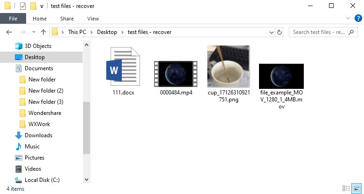Viewport: 364px width, 194px height.
Task: Select Local Disk (C:) in sidebar
Action: [42, 180]
